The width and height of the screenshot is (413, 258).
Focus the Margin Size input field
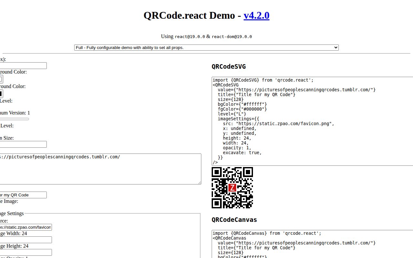(x=23, y=144)
